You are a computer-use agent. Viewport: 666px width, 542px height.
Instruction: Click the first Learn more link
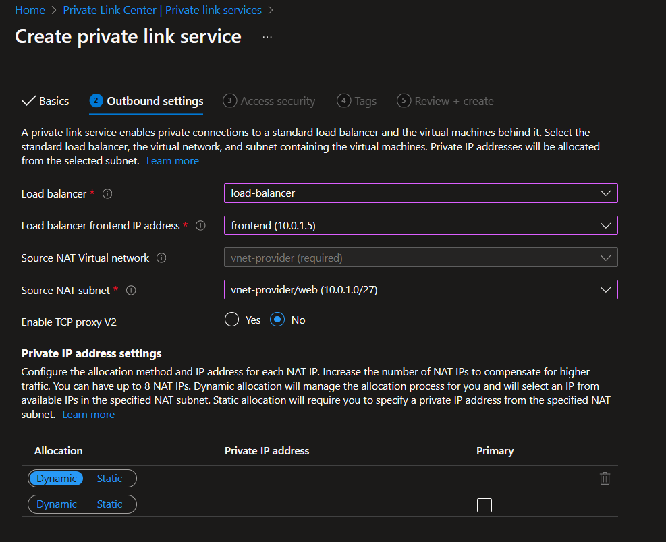[x=172, y=160]
